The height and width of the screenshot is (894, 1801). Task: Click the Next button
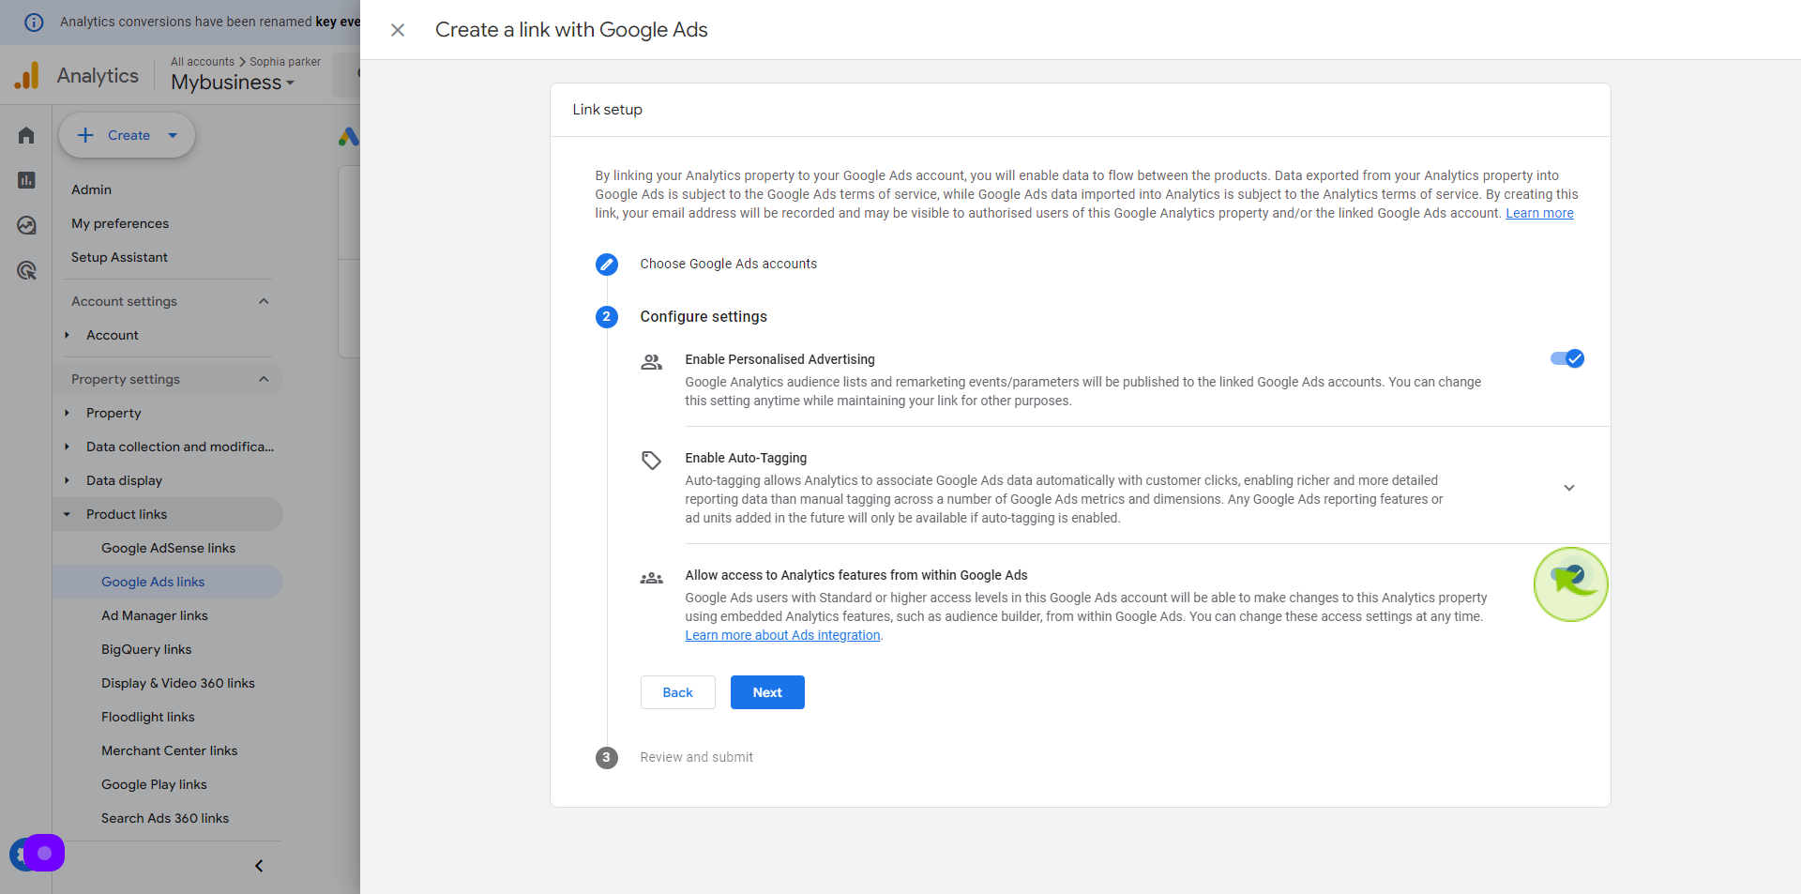[x=767, y=692]
